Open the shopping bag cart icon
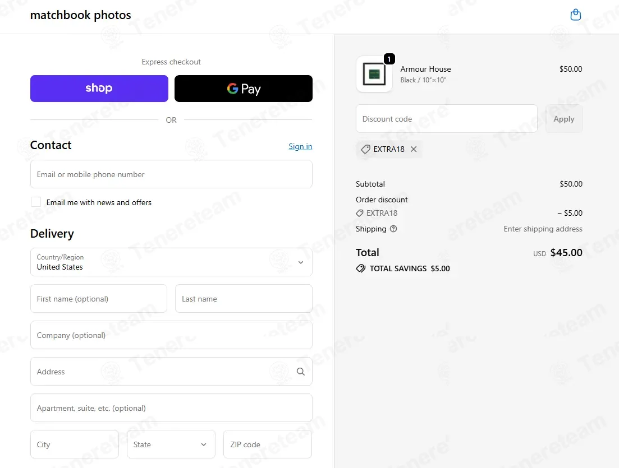This screenshot has height=468, width=619. [576, 15]
